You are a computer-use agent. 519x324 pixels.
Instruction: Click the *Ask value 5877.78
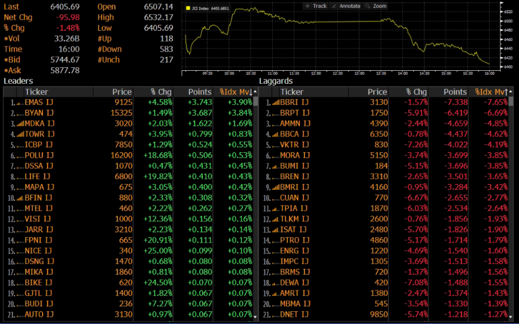65,70
